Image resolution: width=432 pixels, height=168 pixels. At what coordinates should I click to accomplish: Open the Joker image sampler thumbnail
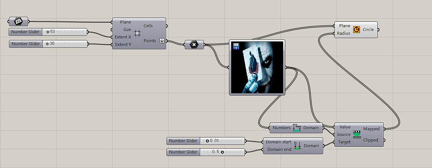click(x=257, y=67)
